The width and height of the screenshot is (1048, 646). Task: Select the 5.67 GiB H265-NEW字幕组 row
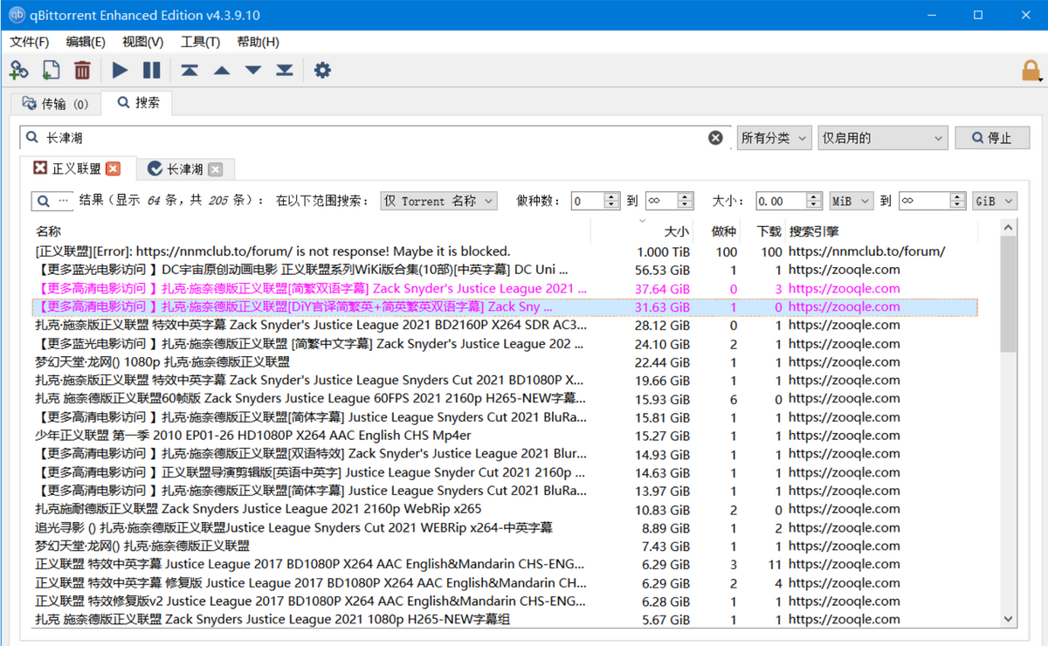pos(505,619)
